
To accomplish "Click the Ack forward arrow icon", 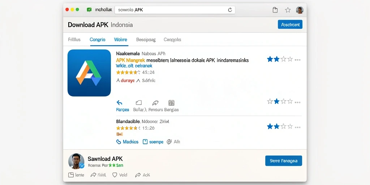I will click(138, 175).
